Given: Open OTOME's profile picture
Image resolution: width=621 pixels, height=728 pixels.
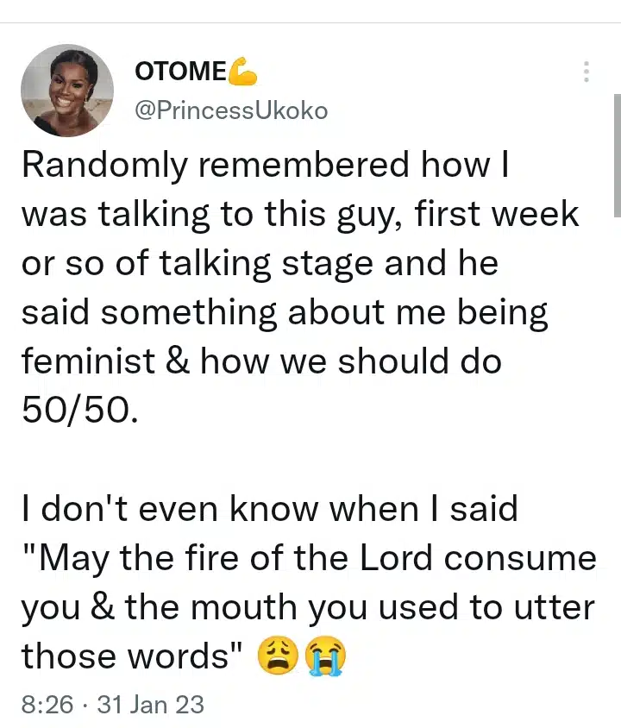Looking at the screenshot, I should 67,91.
